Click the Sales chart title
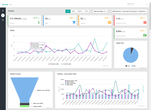Viewport: 151px width, 110px height. pyautogui.click(x=12, y=30)
